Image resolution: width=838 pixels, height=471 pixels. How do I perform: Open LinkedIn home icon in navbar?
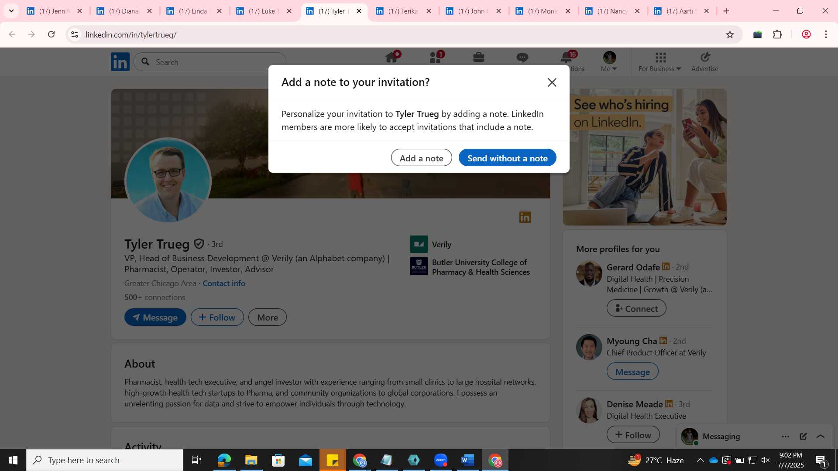[x=392, y=58]
